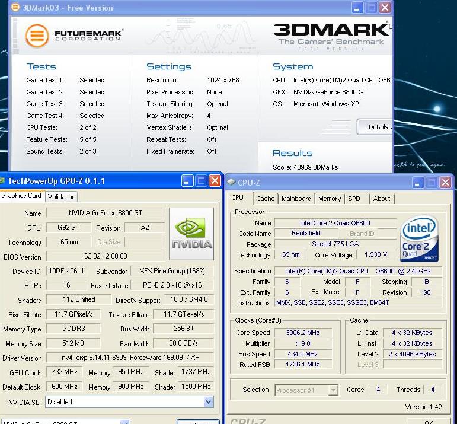Click the Bus Speed value 434.0 MHz

303,354
